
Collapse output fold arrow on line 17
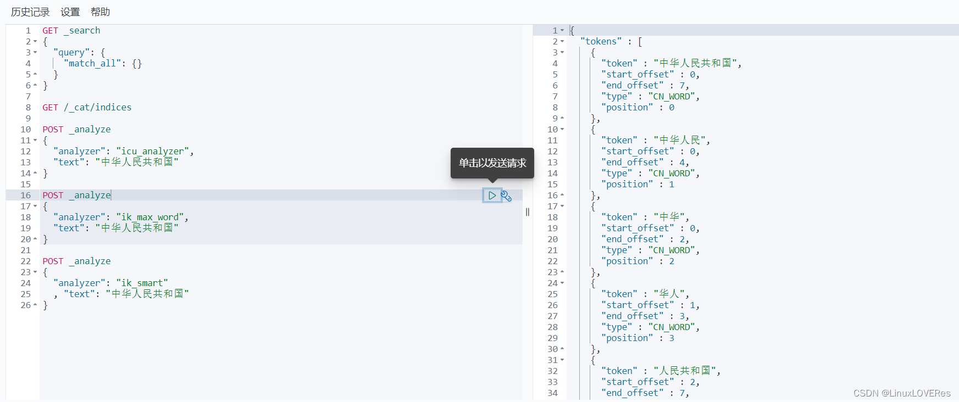pyautogui.click(x=562, y=206)
